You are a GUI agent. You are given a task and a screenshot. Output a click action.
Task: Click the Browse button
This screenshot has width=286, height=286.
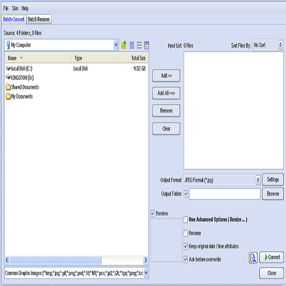tap(273, 194)
